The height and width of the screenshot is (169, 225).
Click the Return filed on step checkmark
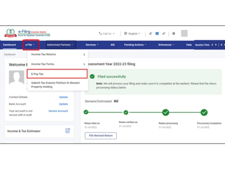click(x=86, y=112)
